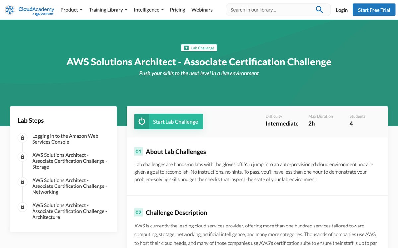Image resolution: width=398 pixels, height=248 pixels.
Task: Click the subtitle Push your skills text
Action: click(x=199, y=73)
